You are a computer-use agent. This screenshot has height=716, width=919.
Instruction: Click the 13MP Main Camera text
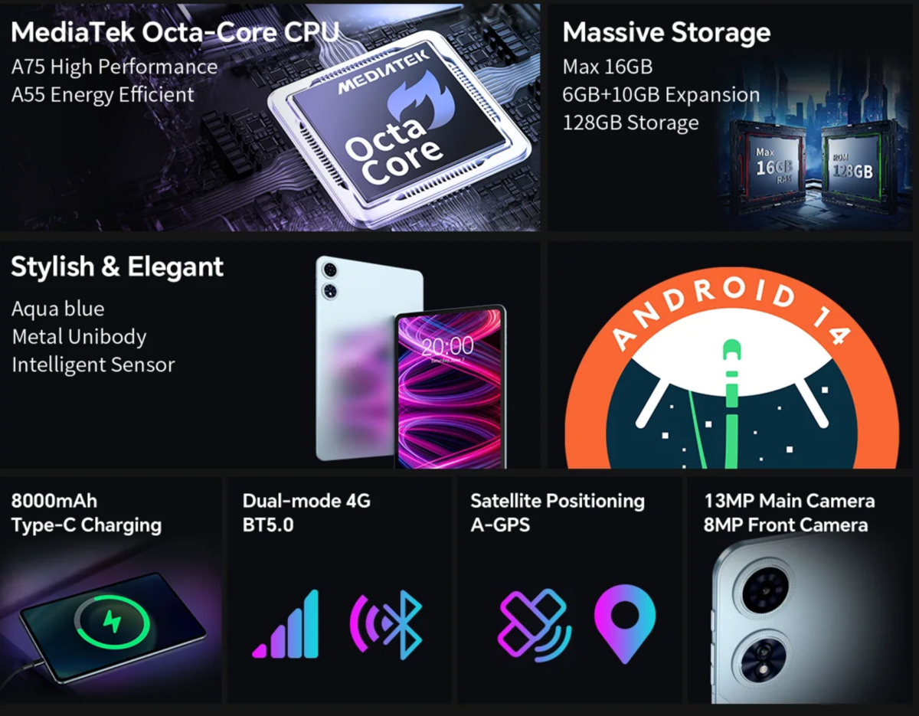pyautogui.click(x=790, y=501)
